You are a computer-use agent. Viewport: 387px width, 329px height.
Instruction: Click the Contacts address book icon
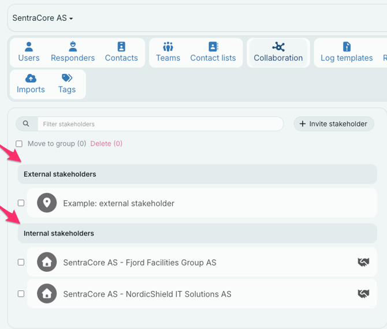coord(121,47)
